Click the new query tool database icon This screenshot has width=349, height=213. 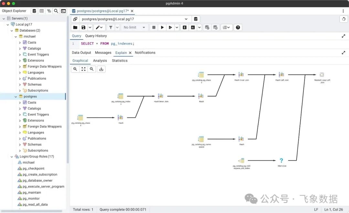point(196,19)
